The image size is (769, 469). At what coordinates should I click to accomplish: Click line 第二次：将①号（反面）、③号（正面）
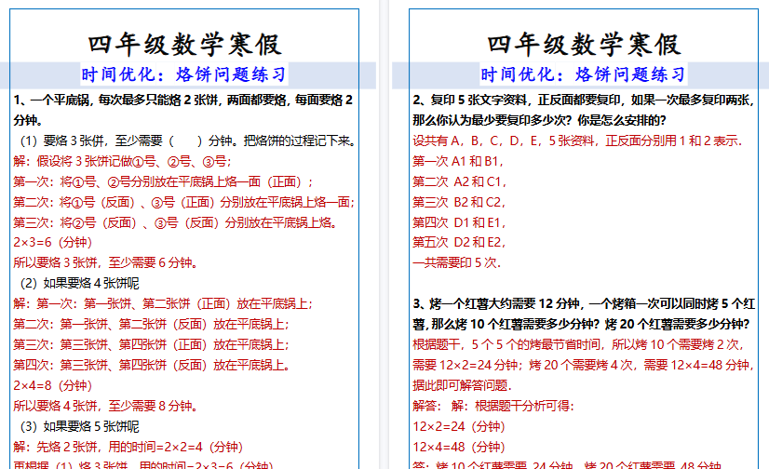(184, 203)
